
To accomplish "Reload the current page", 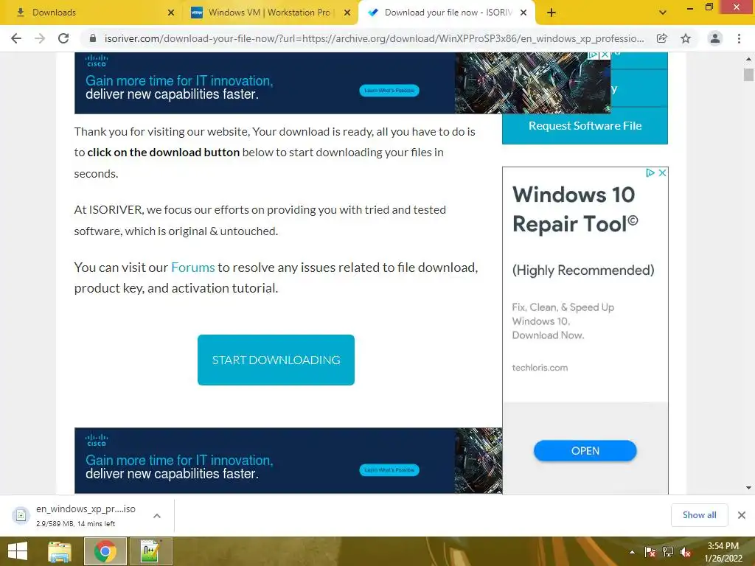I will click(x=63, y=38).
